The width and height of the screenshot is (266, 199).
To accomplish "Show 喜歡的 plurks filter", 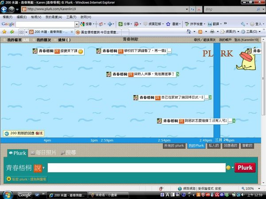I will (x=247, y=145).
